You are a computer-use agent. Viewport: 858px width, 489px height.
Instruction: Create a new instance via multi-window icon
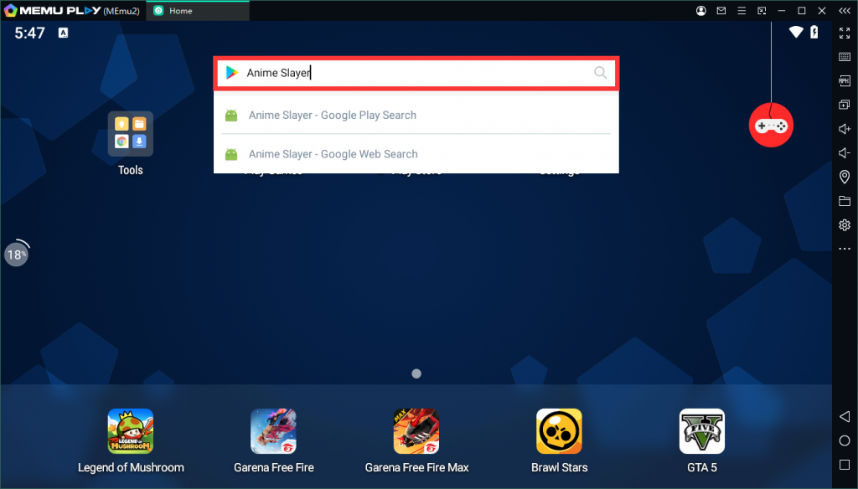click(x=845, y=104)
